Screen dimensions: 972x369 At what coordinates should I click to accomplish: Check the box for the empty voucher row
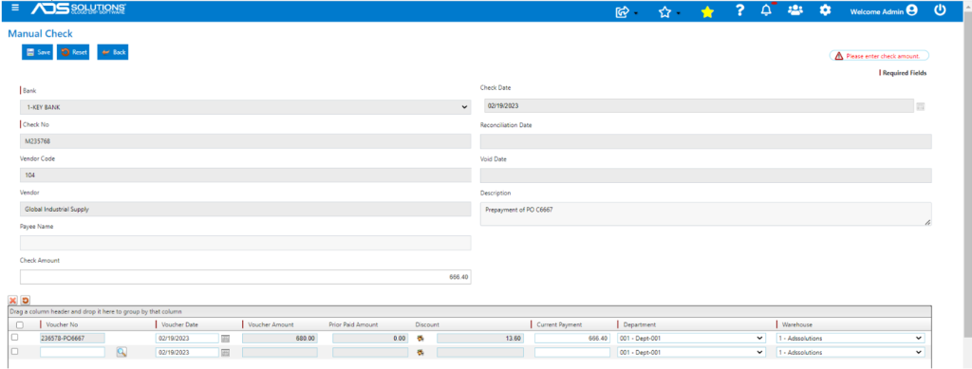(x=15, y=351)
